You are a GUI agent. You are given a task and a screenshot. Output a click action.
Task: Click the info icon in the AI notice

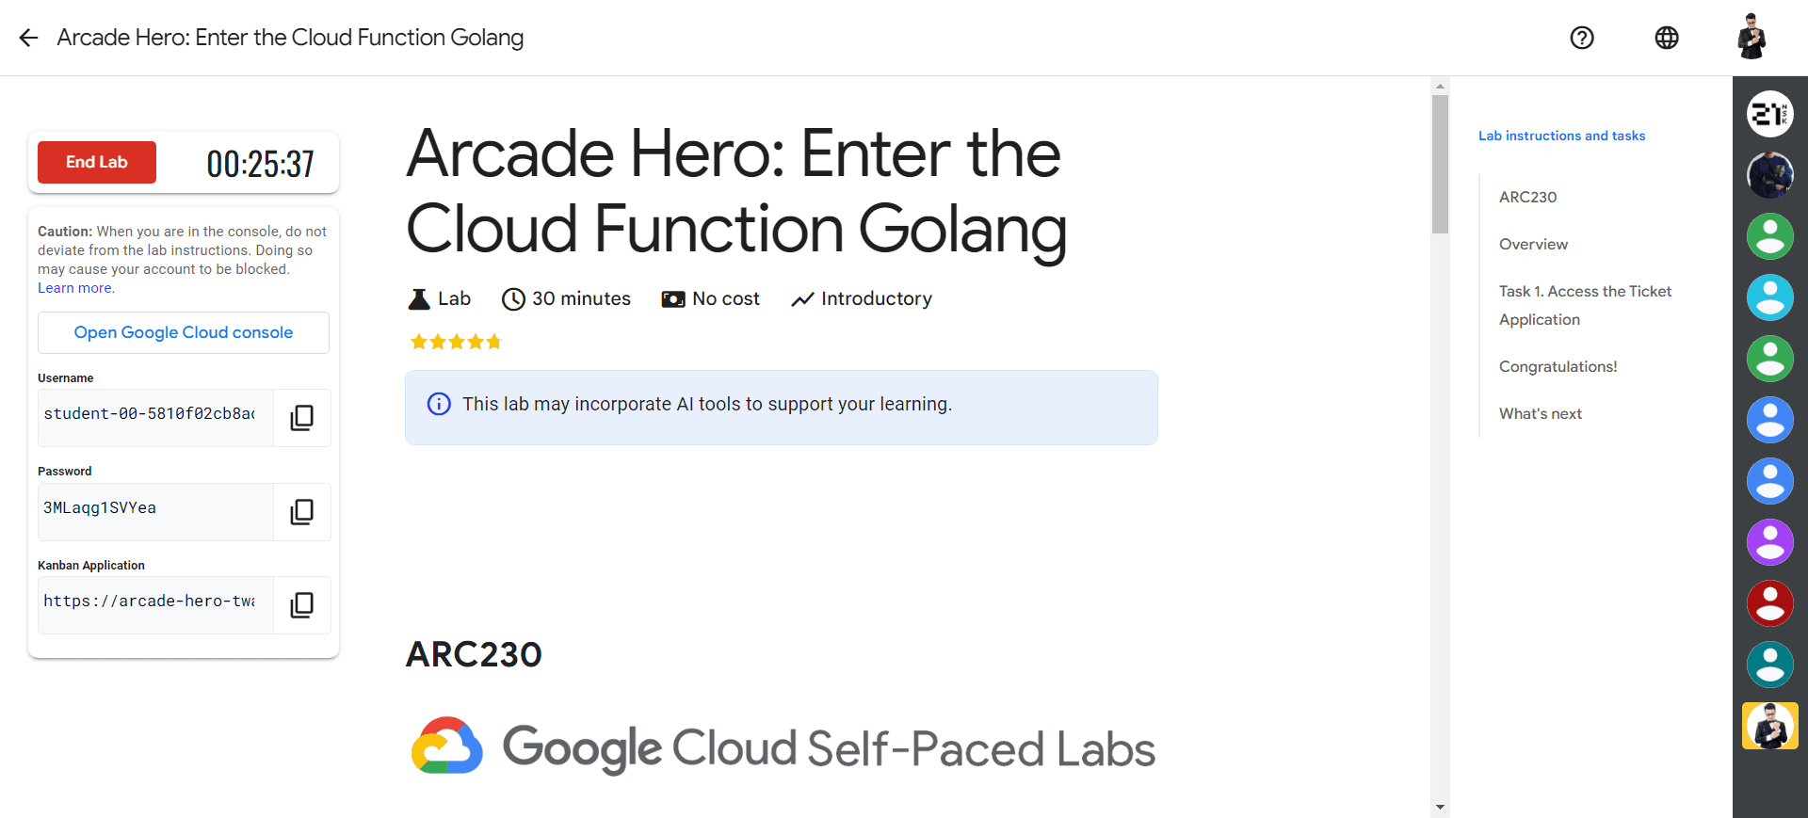click(439, 404)
